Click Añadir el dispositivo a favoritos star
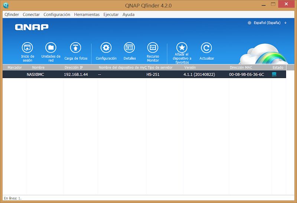Image resolution: width=297 pixels, height=203 pixels. pyautogui.click(x=182, y=48)
